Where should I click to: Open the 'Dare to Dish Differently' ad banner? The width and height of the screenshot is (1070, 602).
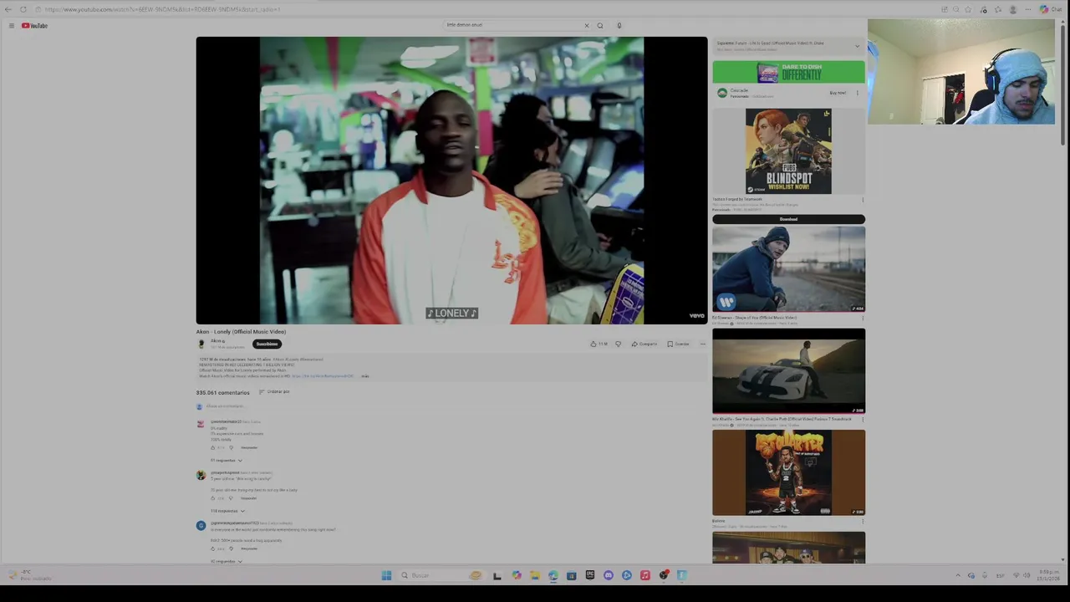788,72
